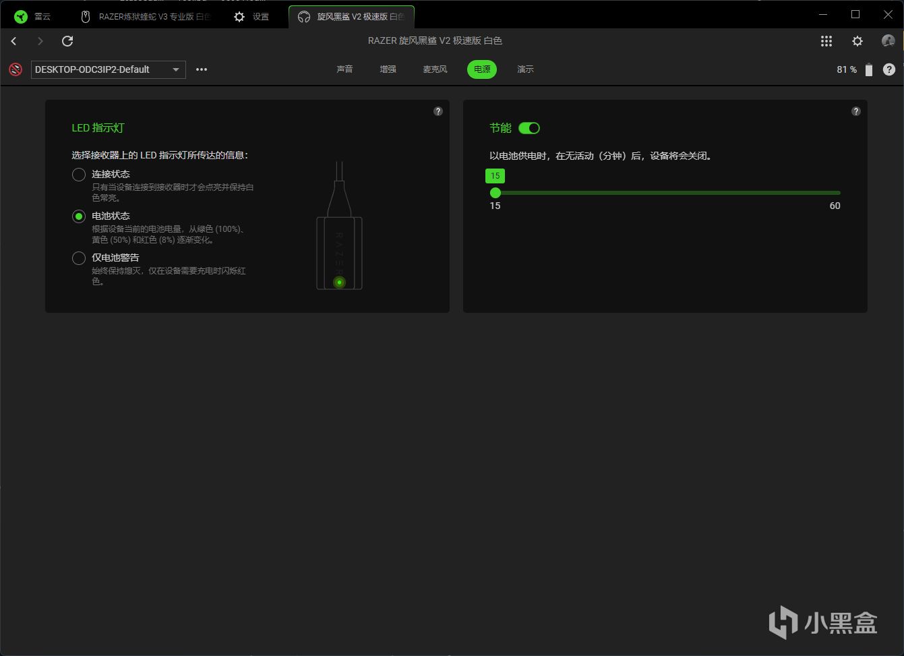
Task: Open the help icon beside the battery indicator
Action: pyautogui.click(x=889, y=69)
